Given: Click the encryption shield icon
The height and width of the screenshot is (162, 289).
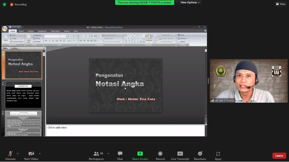Looking at the screenshot, I should click(x=4, y=4).
